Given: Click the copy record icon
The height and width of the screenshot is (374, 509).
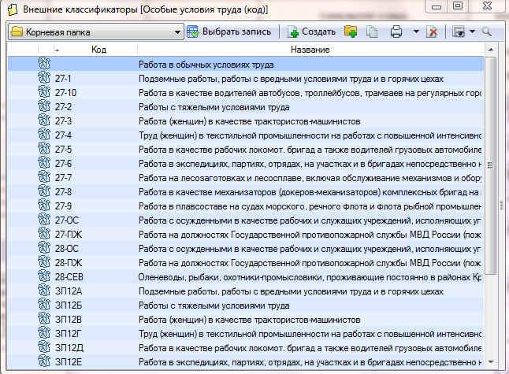Looking at the screenshot, I should tap(372, 31).
